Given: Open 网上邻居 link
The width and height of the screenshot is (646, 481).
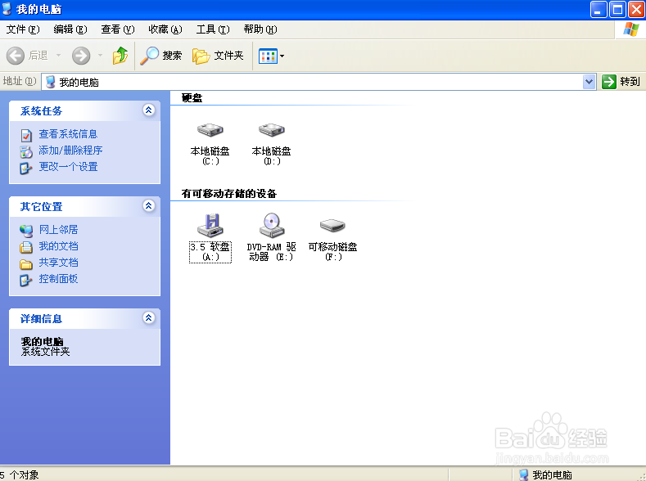Looking at the screenshot, I should [x=58, y=230].
